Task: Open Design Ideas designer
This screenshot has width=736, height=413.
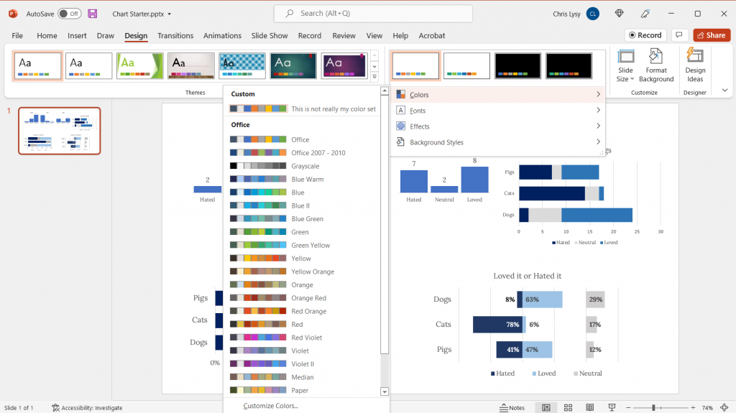Action: [x=695, y=65]
